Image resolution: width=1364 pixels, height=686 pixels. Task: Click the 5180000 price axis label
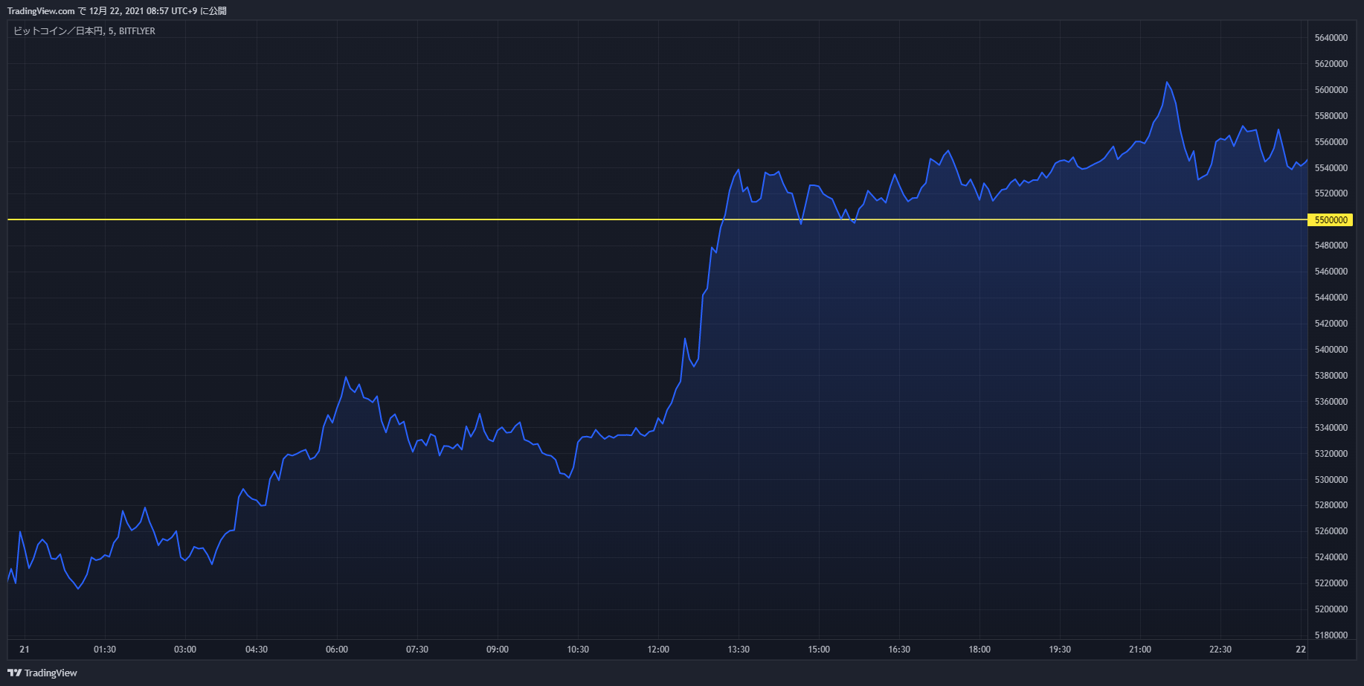(x=1331, y=635)
